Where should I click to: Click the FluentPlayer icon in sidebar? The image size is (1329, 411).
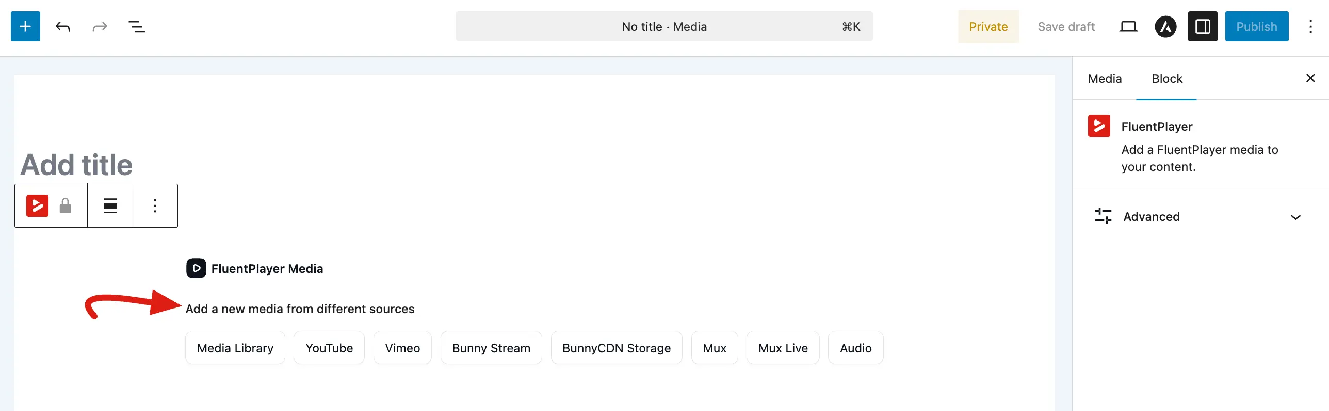(x=1099, y=126)
